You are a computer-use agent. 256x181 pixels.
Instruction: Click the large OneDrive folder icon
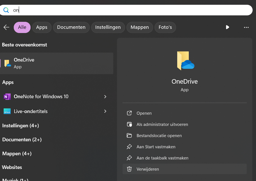185,61
